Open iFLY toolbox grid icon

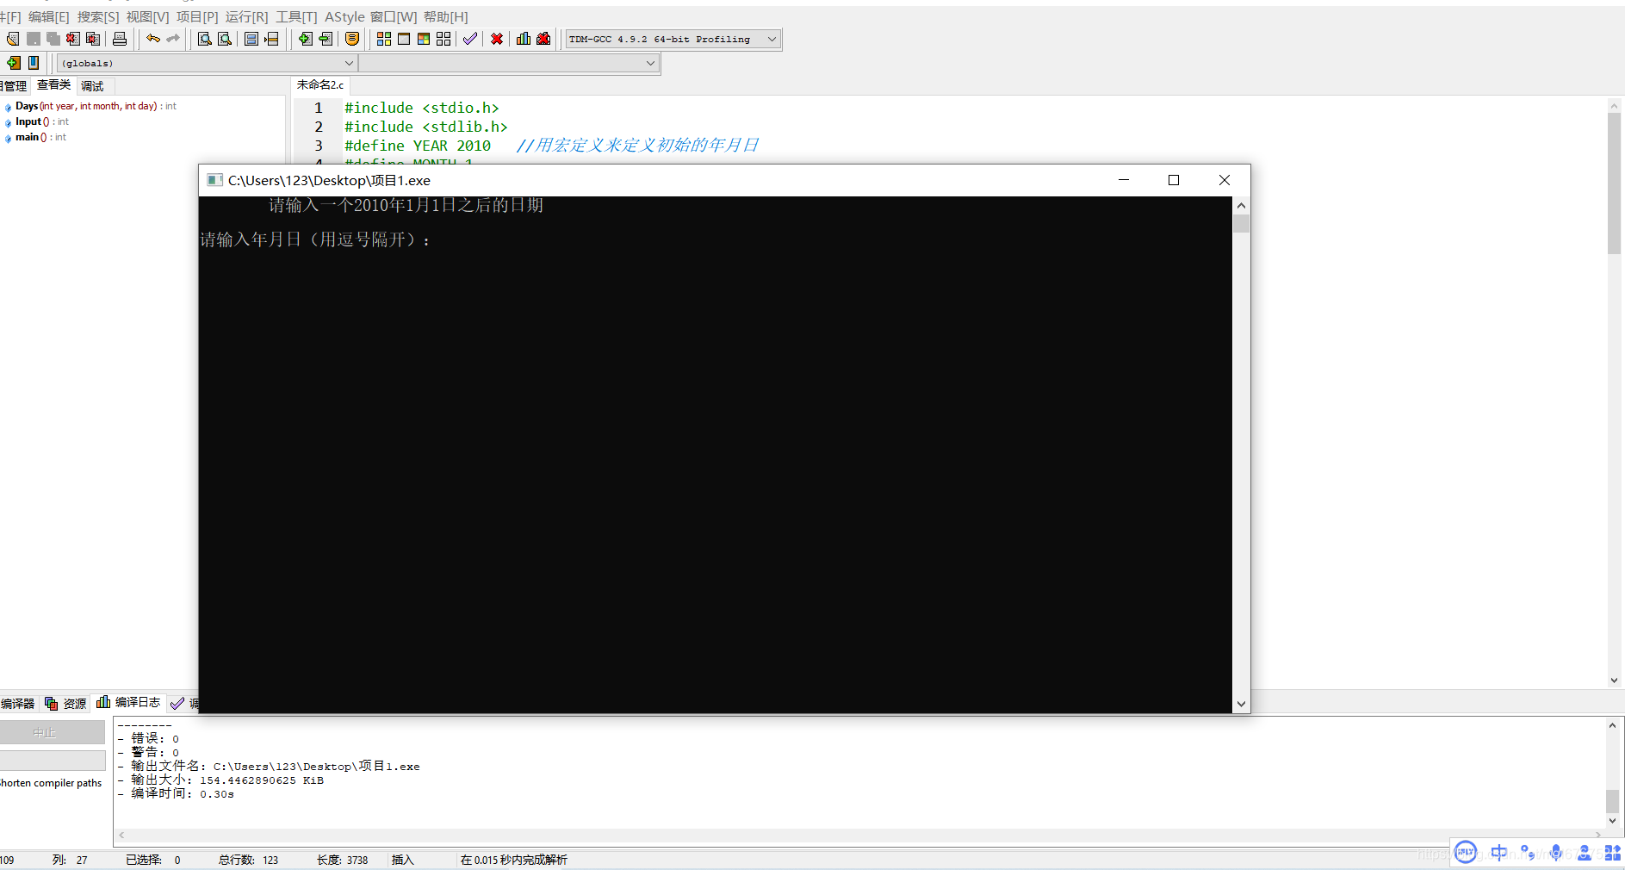1613,853
